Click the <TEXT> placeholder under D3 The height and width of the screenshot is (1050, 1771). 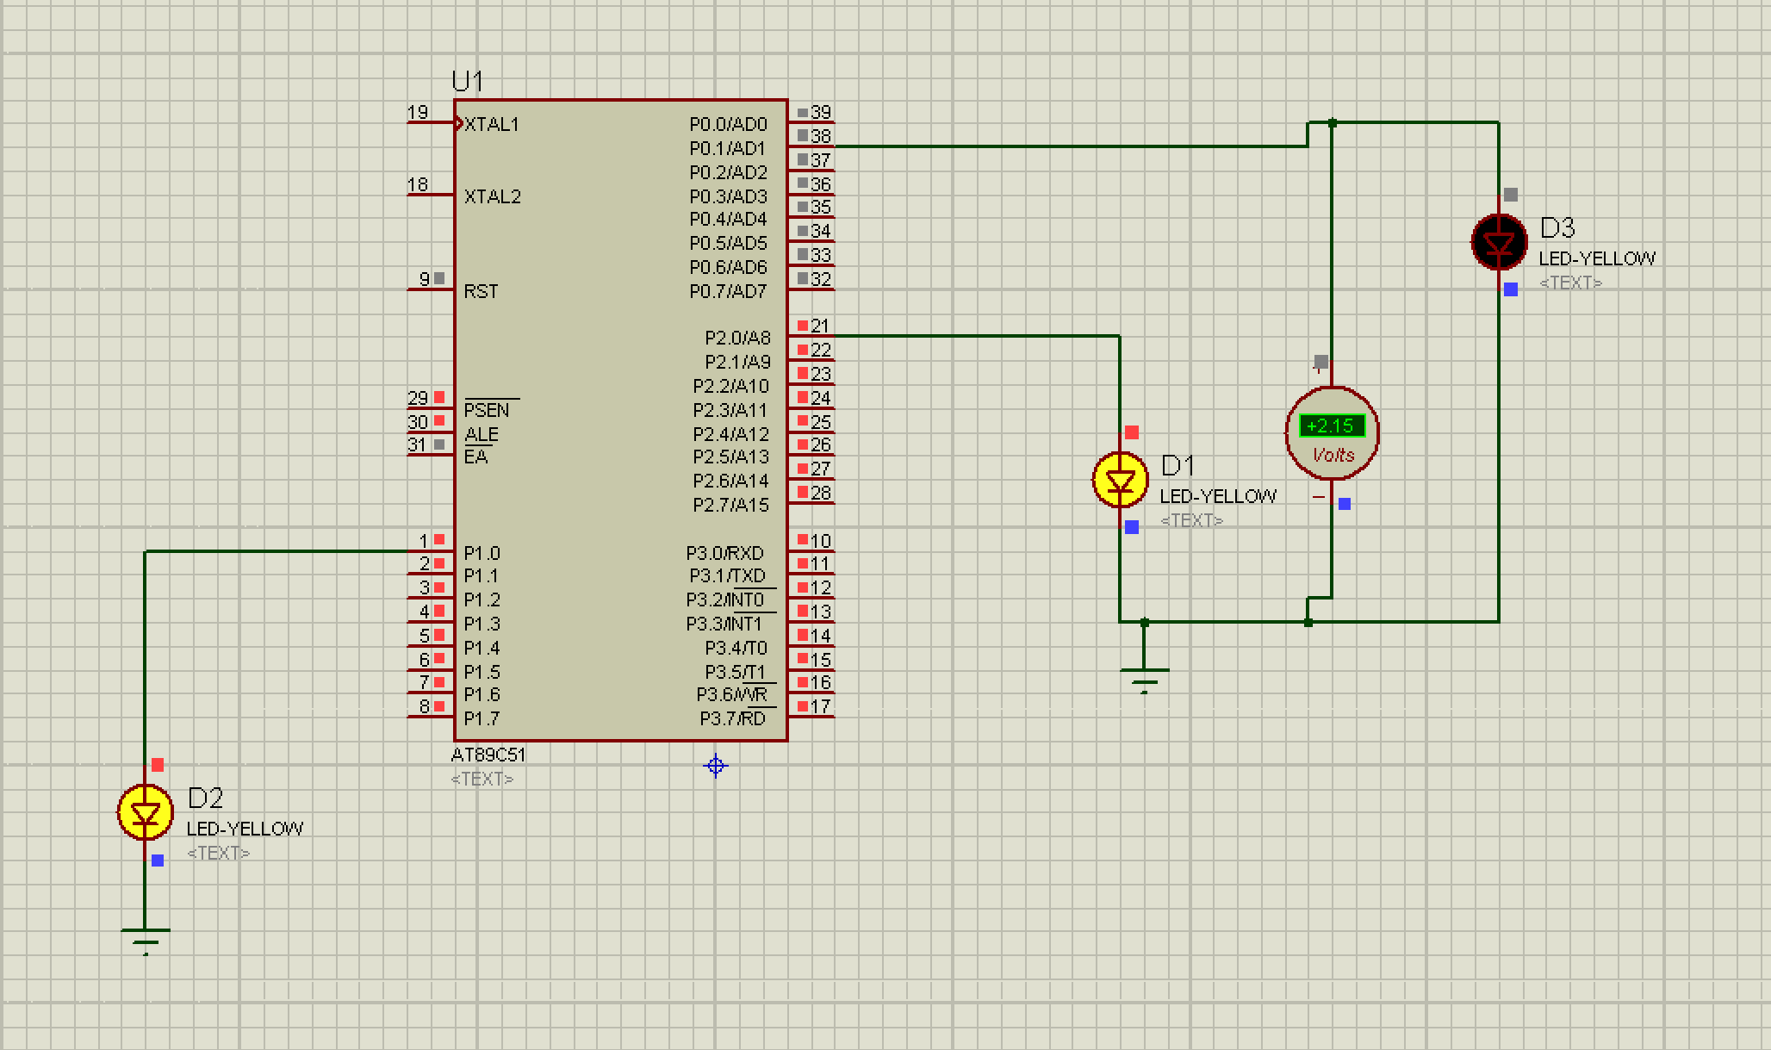coord(1571,283)
